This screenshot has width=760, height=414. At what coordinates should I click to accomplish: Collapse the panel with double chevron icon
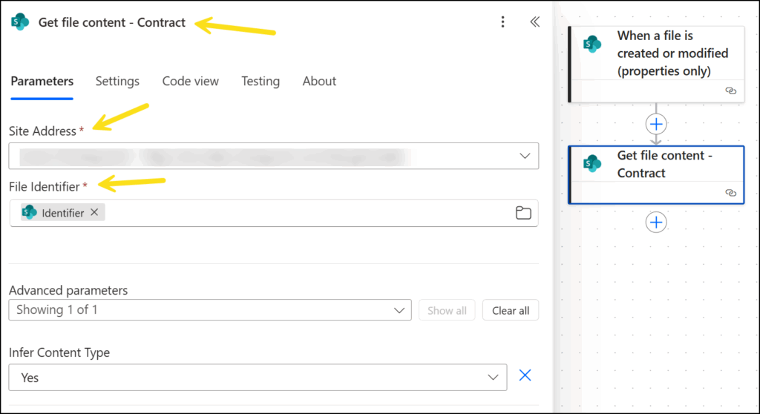point(534,22)
